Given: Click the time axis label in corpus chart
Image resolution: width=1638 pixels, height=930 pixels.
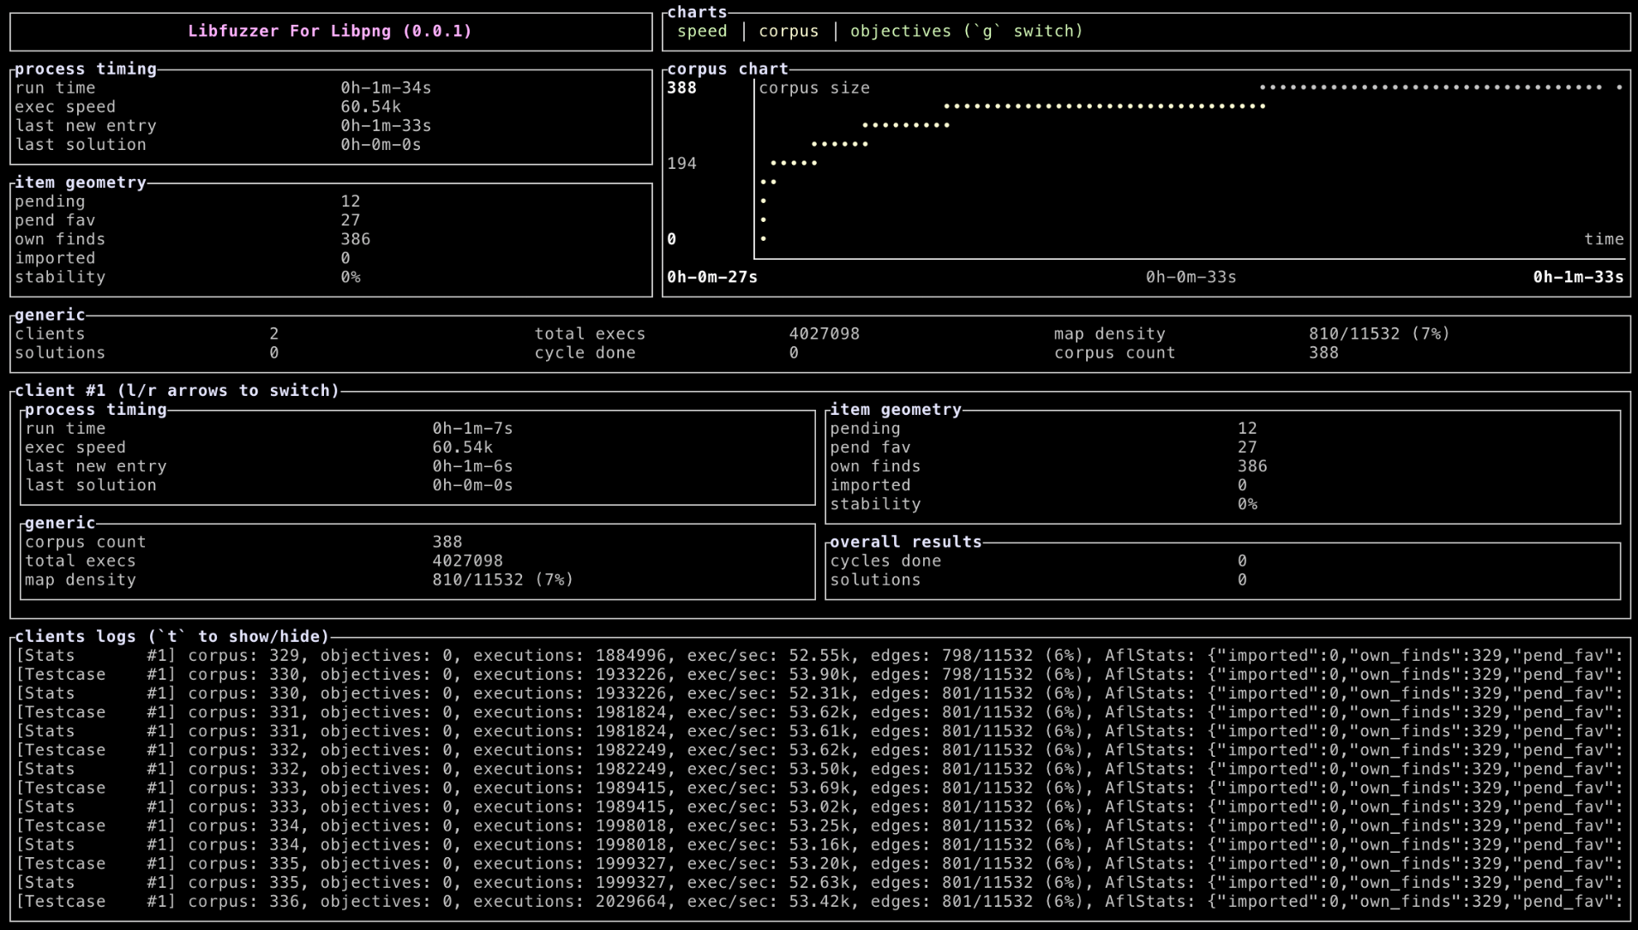Looking at the screenshot, I should 1604,240.
